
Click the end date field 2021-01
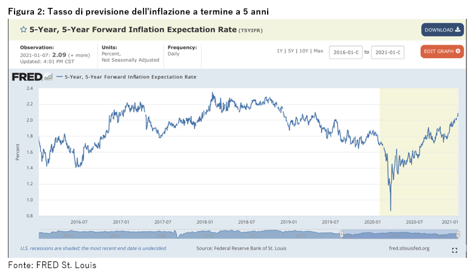(x=387, y=52)
